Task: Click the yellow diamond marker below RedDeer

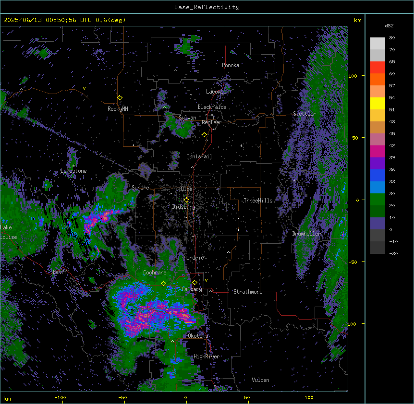Action: click(204, 135)
